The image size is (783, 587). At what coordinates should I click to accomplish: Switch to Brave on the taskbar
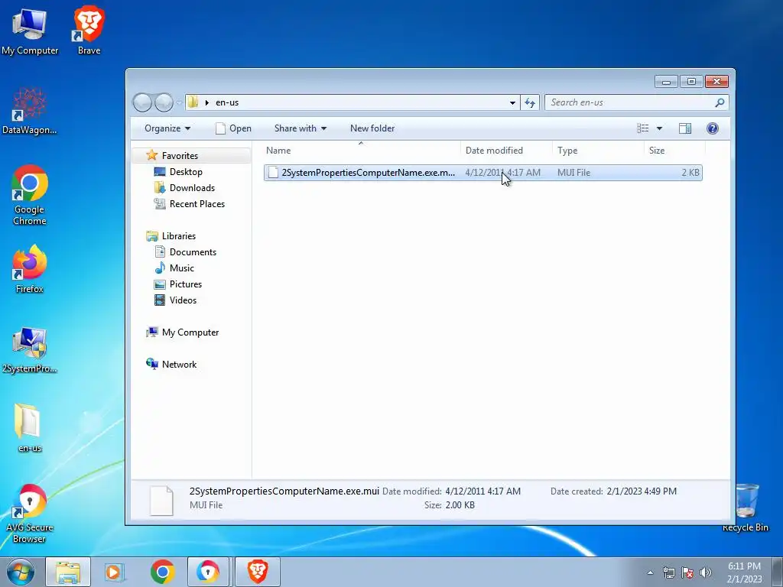point(258,572)
